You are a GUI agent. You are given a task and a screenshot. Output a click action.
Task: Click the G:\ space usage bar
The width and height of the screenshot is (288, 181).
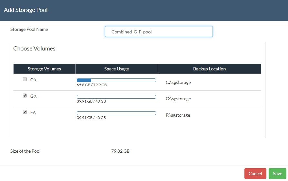point(116,97)
